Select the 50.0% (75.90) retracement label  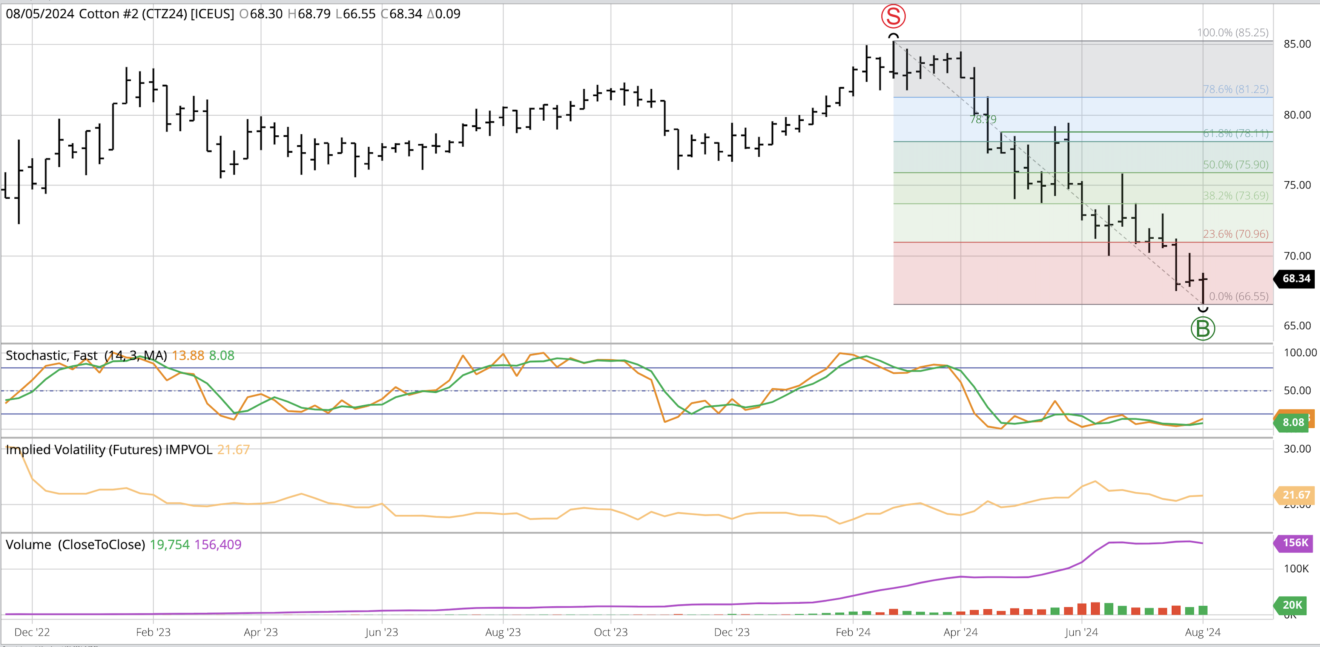point(1236,165)
